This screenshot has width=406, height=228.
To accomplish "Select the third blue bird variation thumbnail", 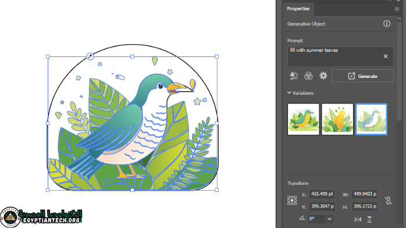I will [x=371, y=119].
